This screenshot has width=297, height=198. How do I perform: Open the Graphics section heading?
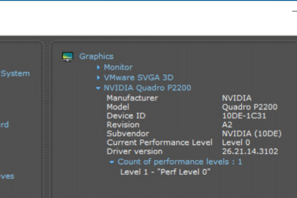point(96,56)
